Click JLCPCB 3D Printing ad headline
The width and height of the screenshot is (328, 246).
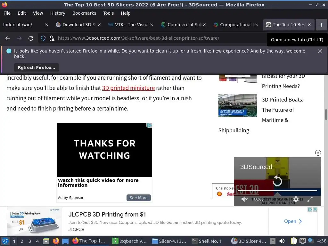pyautogui.click(x=107, y=215)
